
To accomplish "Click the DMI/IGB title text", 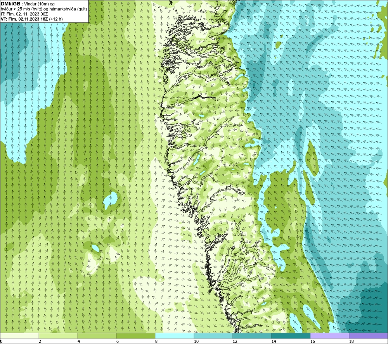I will coord(10,4).
